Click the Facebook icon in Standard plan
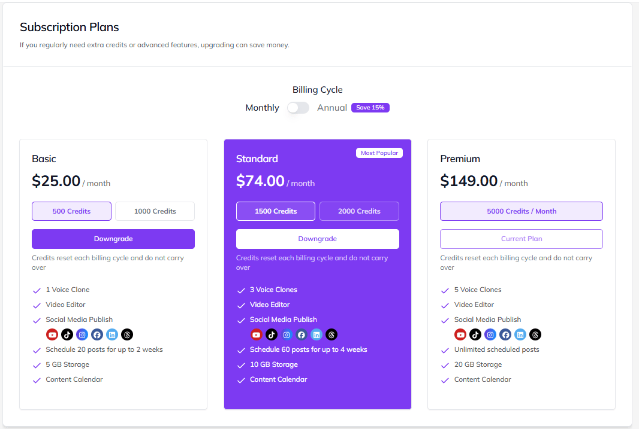The width and height of the screenshot is (639, 429). [302, 334]
